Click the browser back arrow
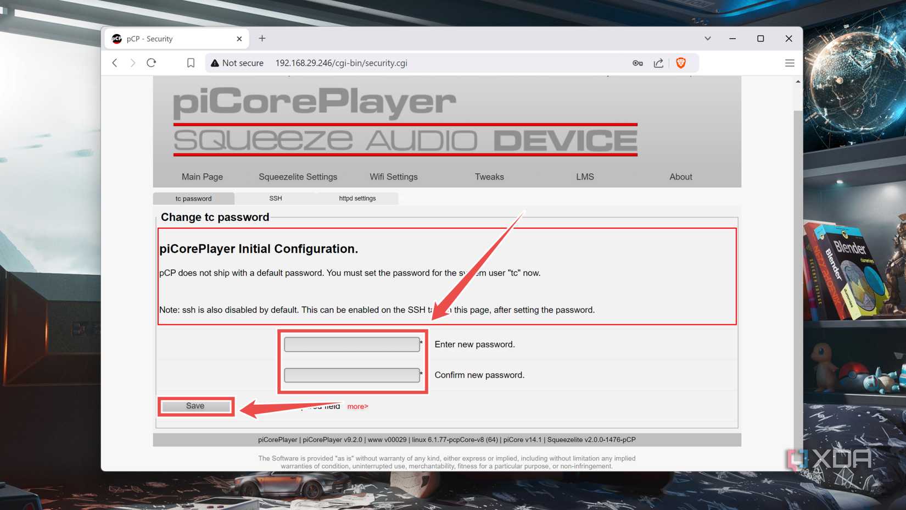This screenshot has height=510, width=906. point(115,63)
